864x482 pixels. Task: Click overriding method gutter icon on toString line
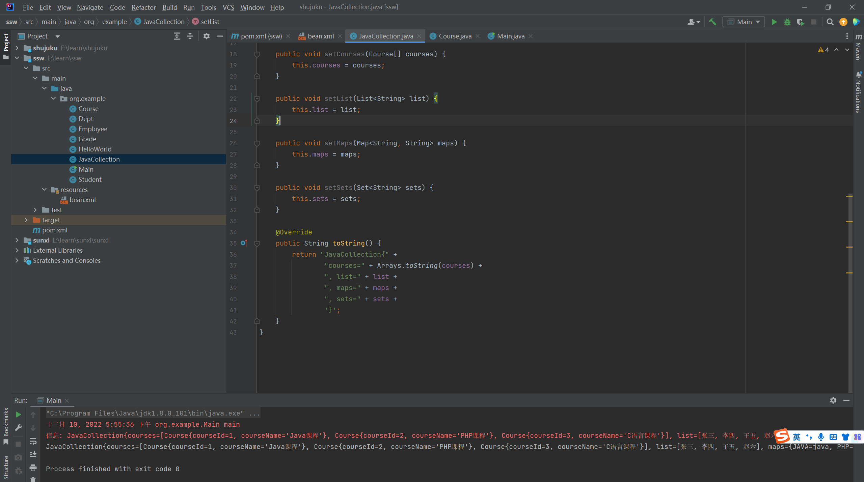pos(244,243)
